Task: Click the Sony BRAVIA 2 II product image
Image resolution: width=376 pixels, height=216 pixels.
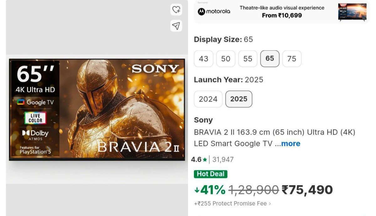Action: pyautogui.click(x=97, y=109)
